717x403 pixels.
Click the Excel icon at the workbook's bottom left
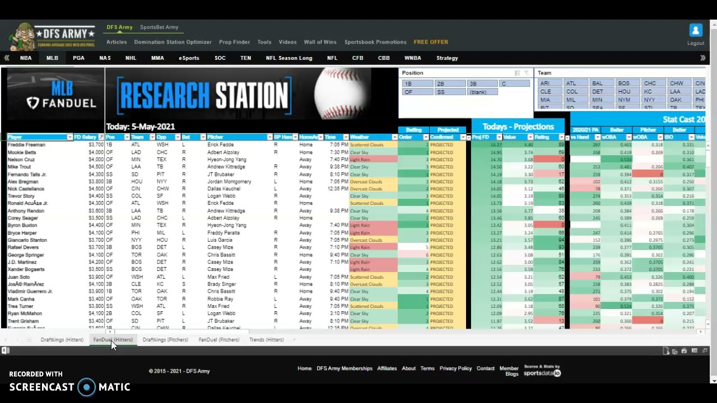[5, 350]
